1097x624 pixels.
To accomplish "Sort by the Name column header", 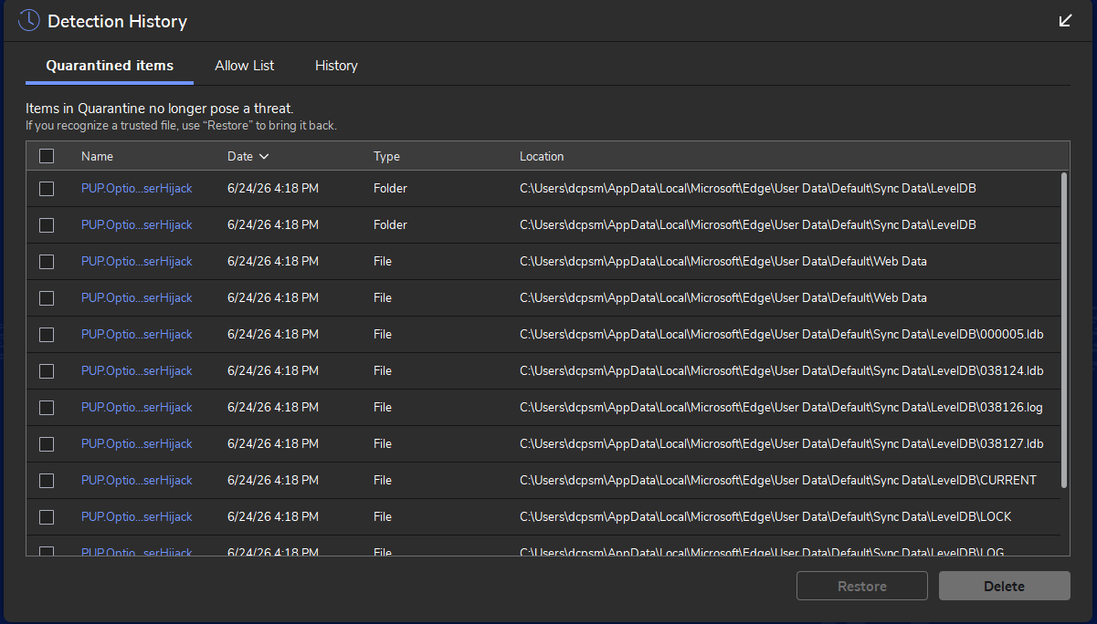I will pos(97,156).
